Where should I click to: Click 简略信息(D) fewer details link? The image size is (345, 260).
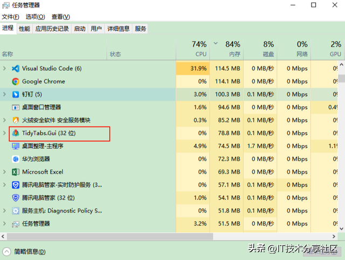30,251
